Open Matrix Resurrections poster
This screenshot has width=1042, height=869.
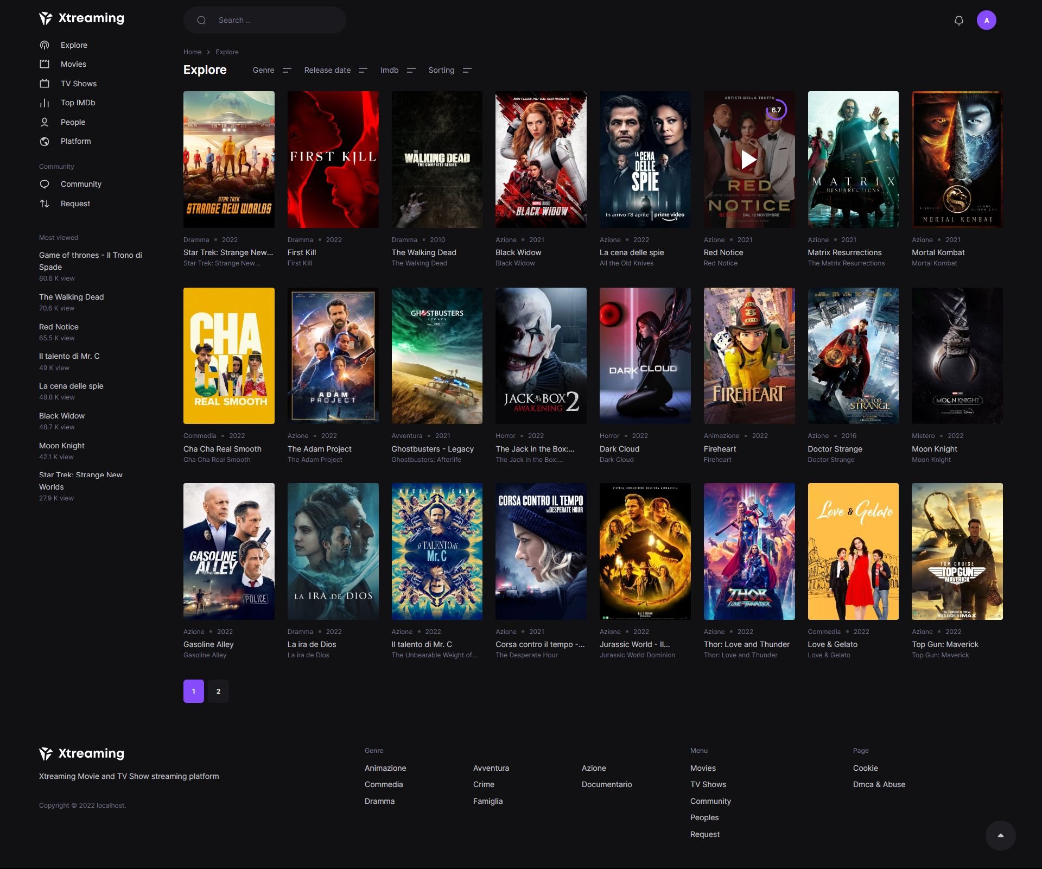(853, 160)
